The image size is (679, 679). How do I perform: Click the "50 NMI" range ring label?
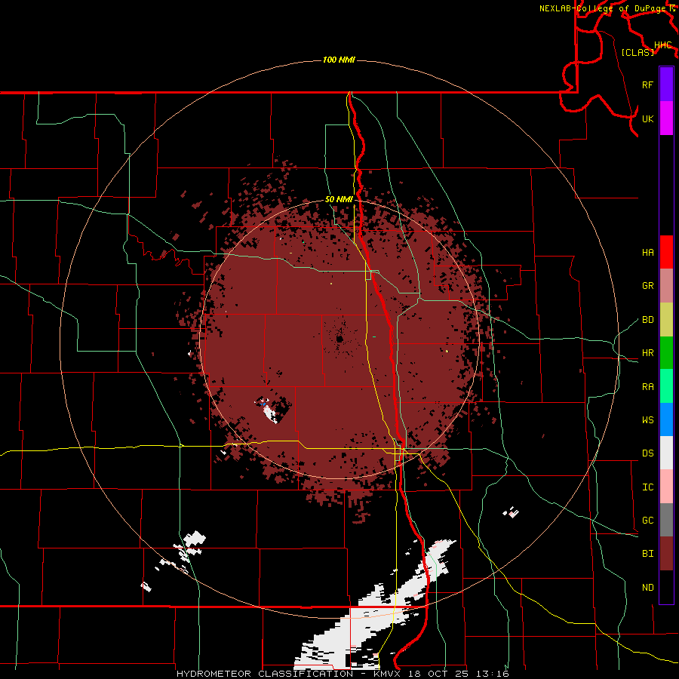click(339, 200)
